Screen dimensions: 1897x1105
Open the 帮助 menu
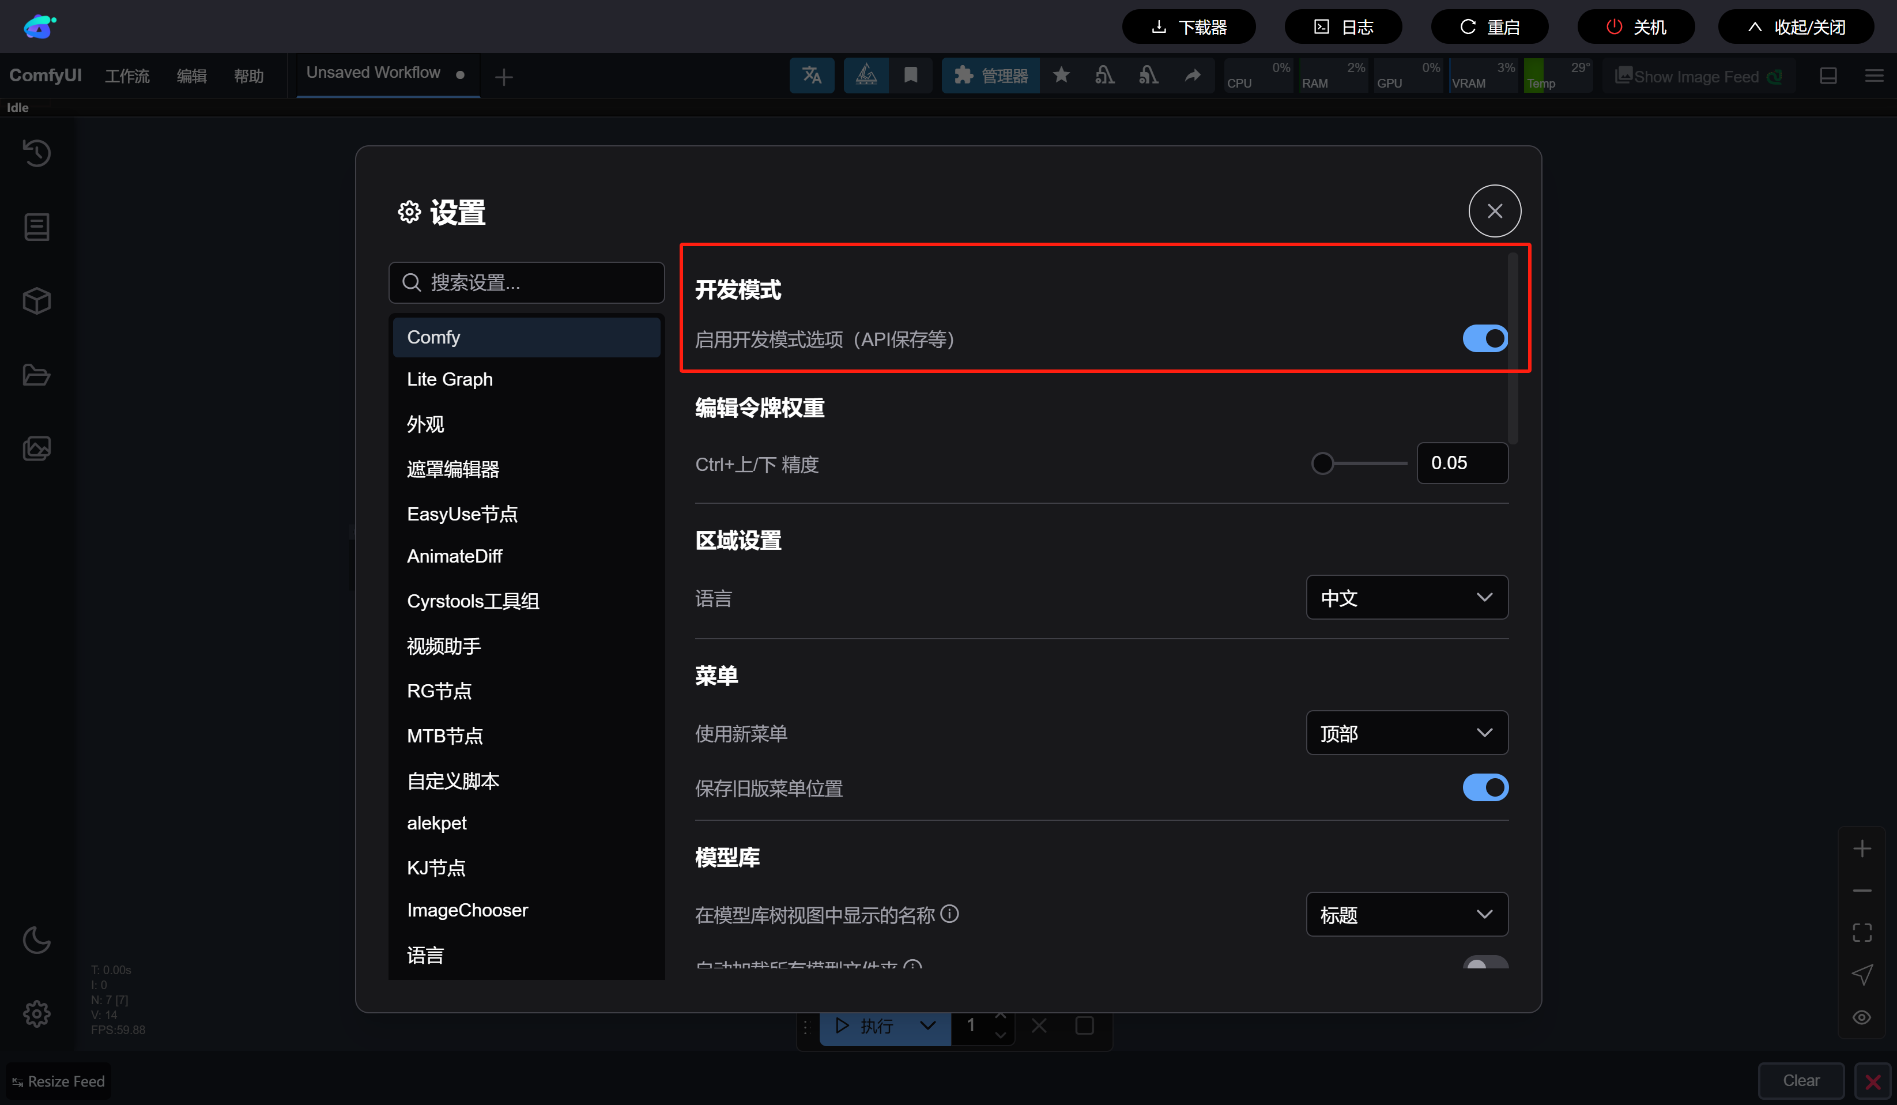click(248, 76)
